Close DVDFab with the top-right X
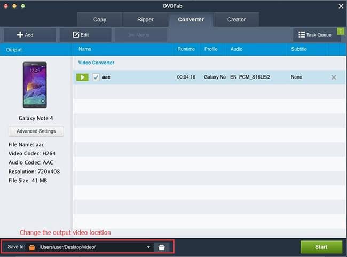The width and height of the screenshot is (347, 257). (341, 6)
